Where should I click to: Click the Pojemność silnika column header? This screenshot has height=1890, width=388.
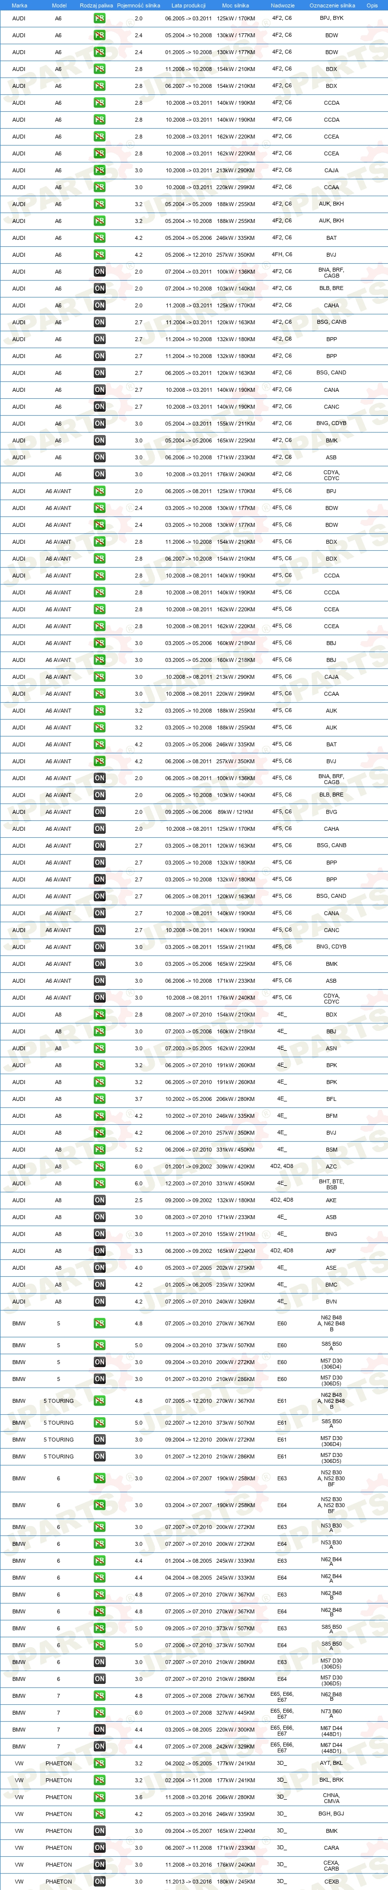[138, 5]
